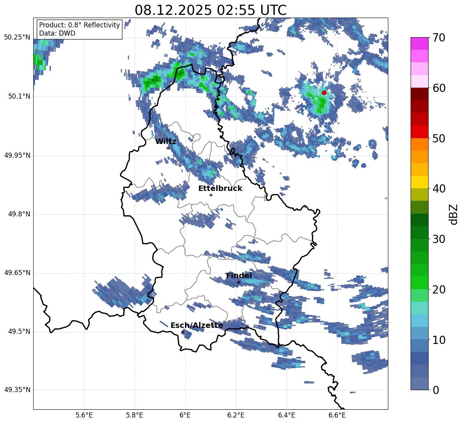Click the 0 value on colorbar
The height and width of the screenshot is (423, 463).
coord(436,390)
